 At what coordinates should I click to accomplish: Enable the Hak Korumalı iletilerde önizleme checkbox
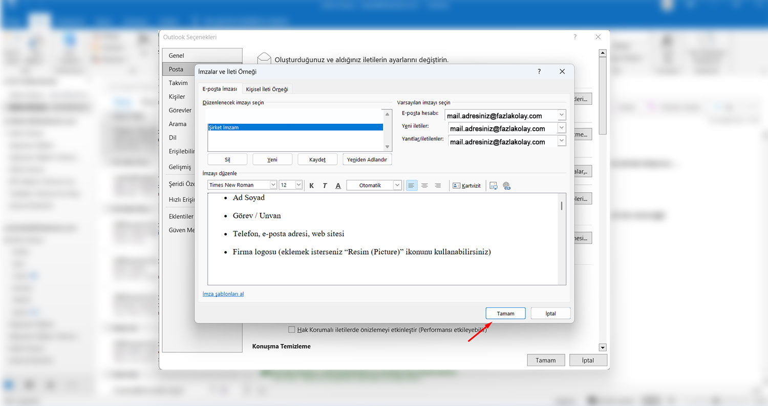[x=292, y=330]
